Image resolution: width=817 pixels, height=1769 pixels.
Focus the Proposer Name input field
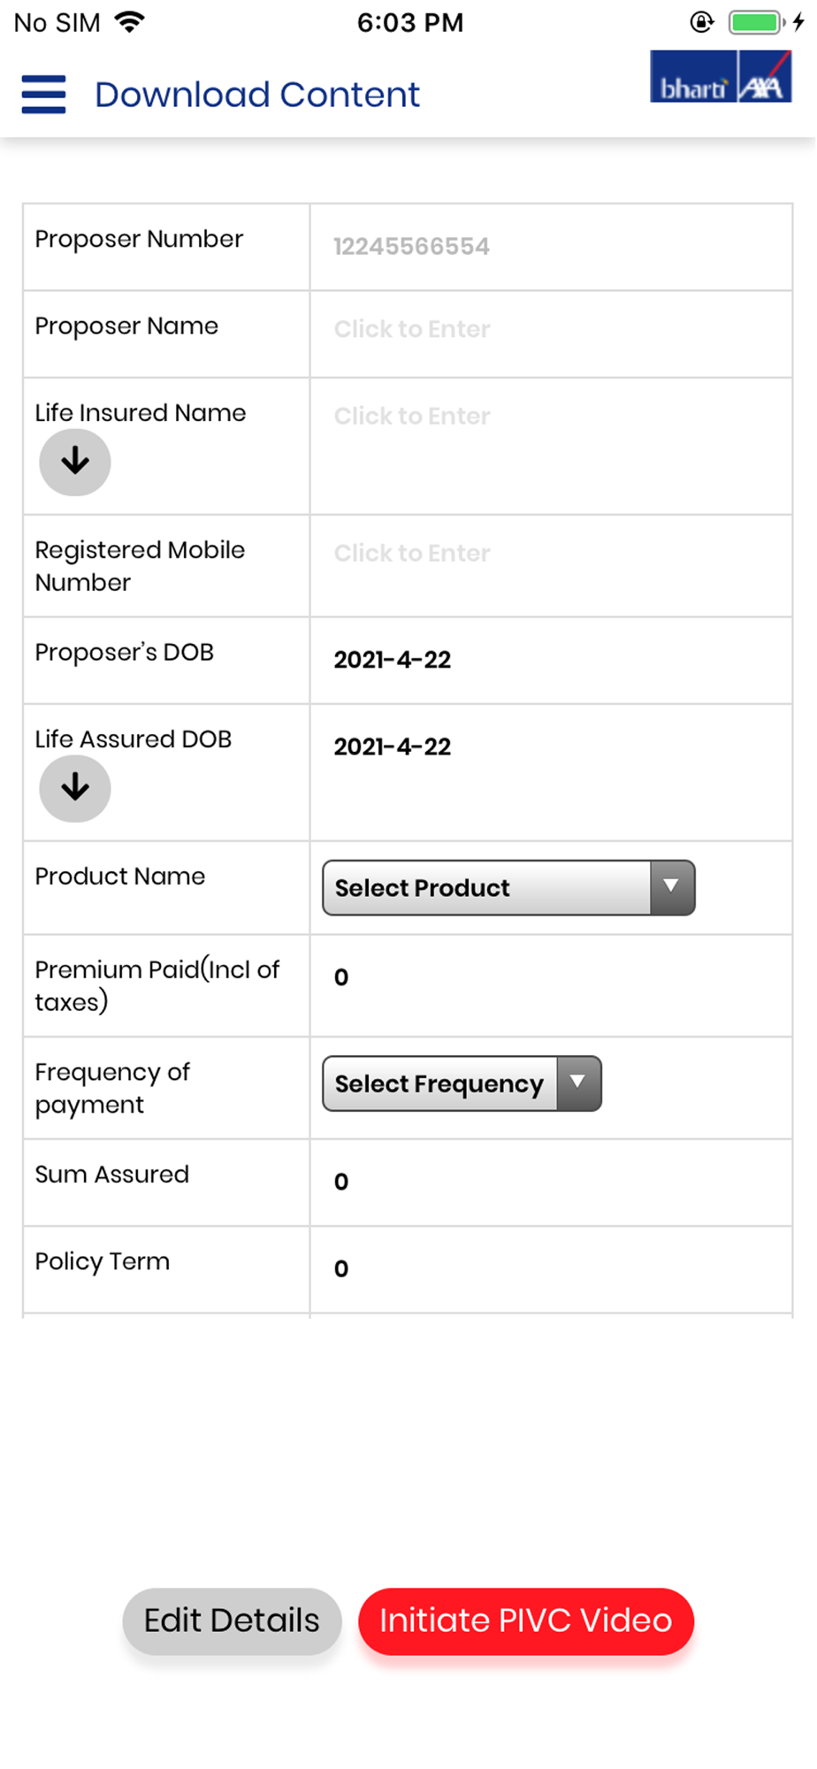tap(551, 333)
